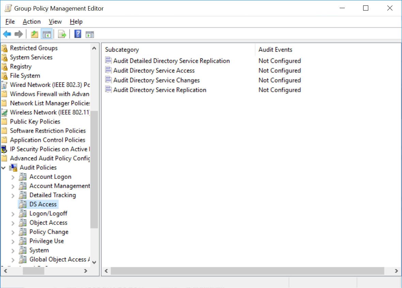Click icon beside Audit Detailed Directory Service Replication
The image size is (402, 288).
point(108,61)
